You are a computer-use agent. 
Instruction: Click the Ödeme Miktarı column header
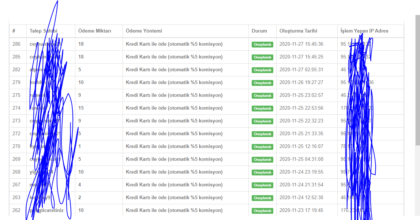coord(94,31)
